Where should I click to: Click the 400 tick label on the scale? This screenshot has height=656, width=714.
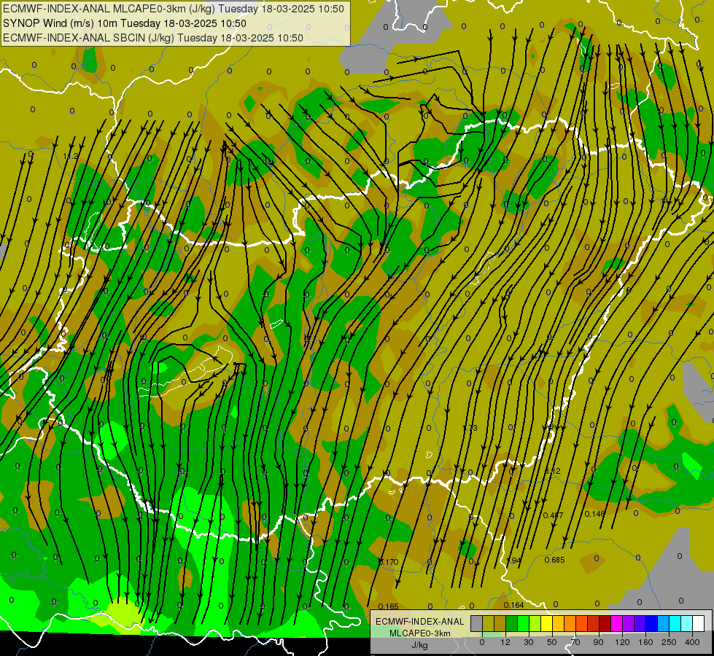692,642
